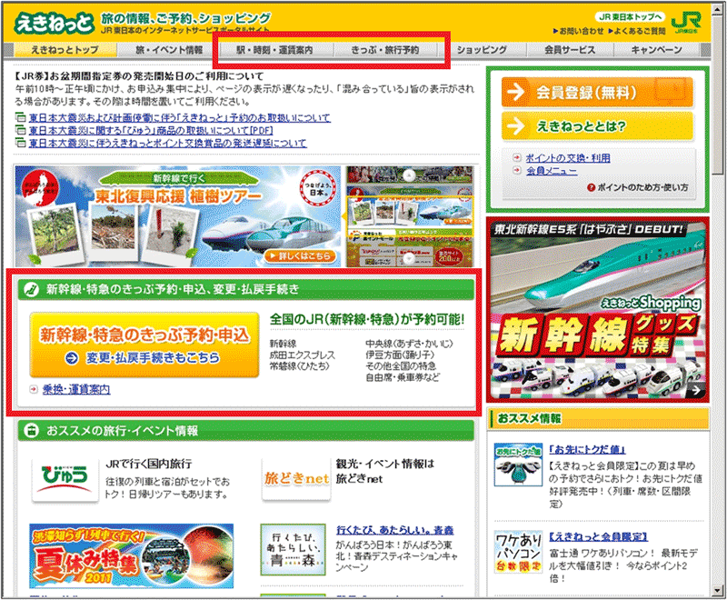Click down arrow in banner thumbnail list
This screenshot has width=727, height=600.
pyautogui.click(x=410, y=259)
